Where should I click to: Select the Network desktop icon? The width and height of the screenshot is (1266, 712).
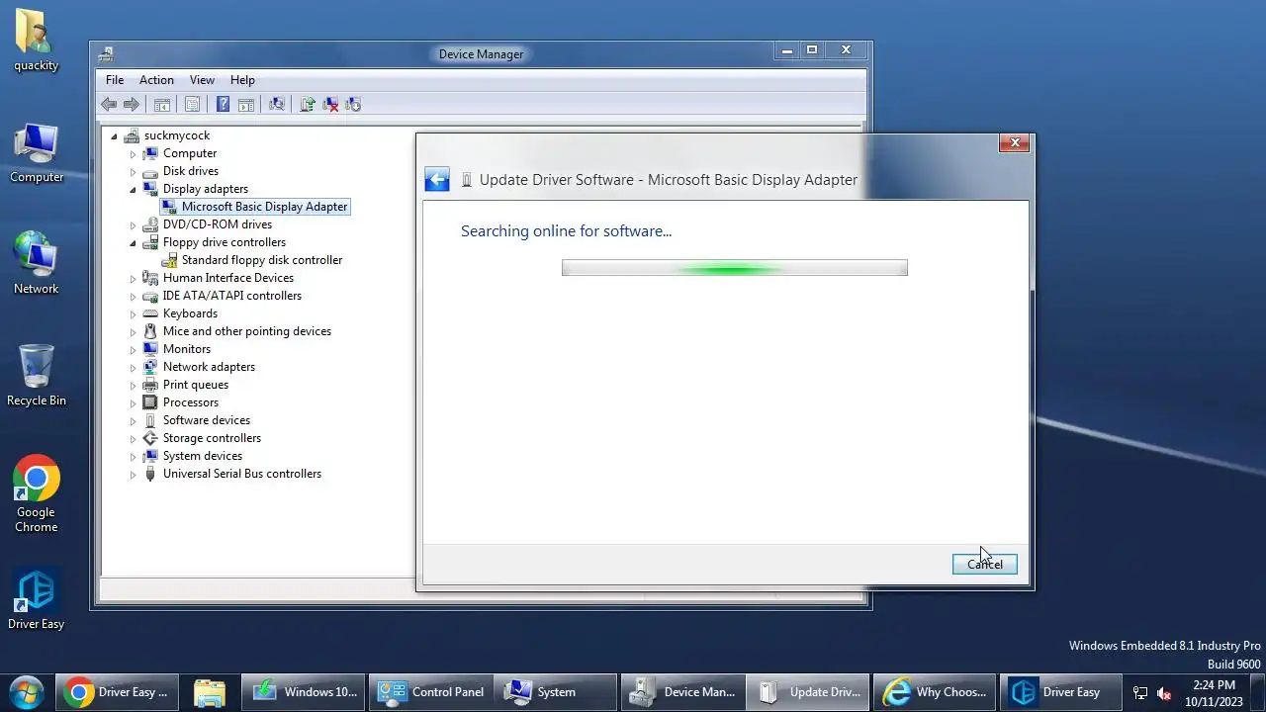point(37,264)
